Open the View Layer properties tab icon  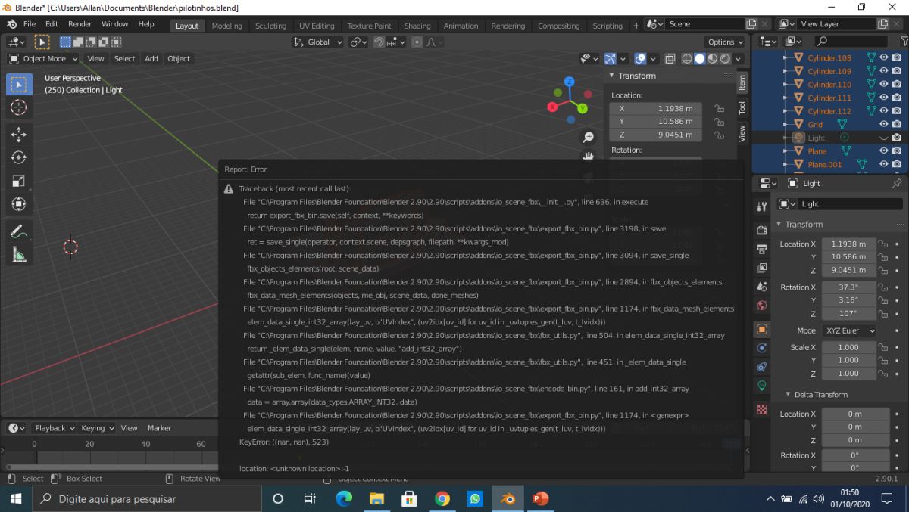[x=762, y=268]
